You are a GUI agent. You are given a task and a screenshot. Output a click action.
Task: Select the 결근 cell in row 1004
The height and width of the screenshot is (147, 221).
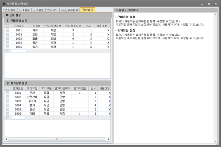click(x=35, y=43)
